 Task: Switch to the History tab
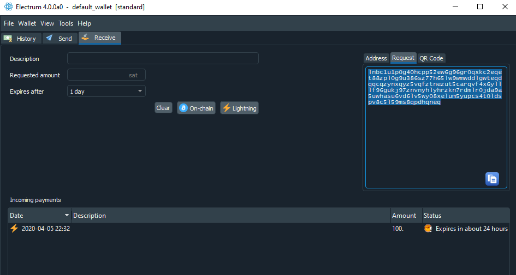click(21, 39)
